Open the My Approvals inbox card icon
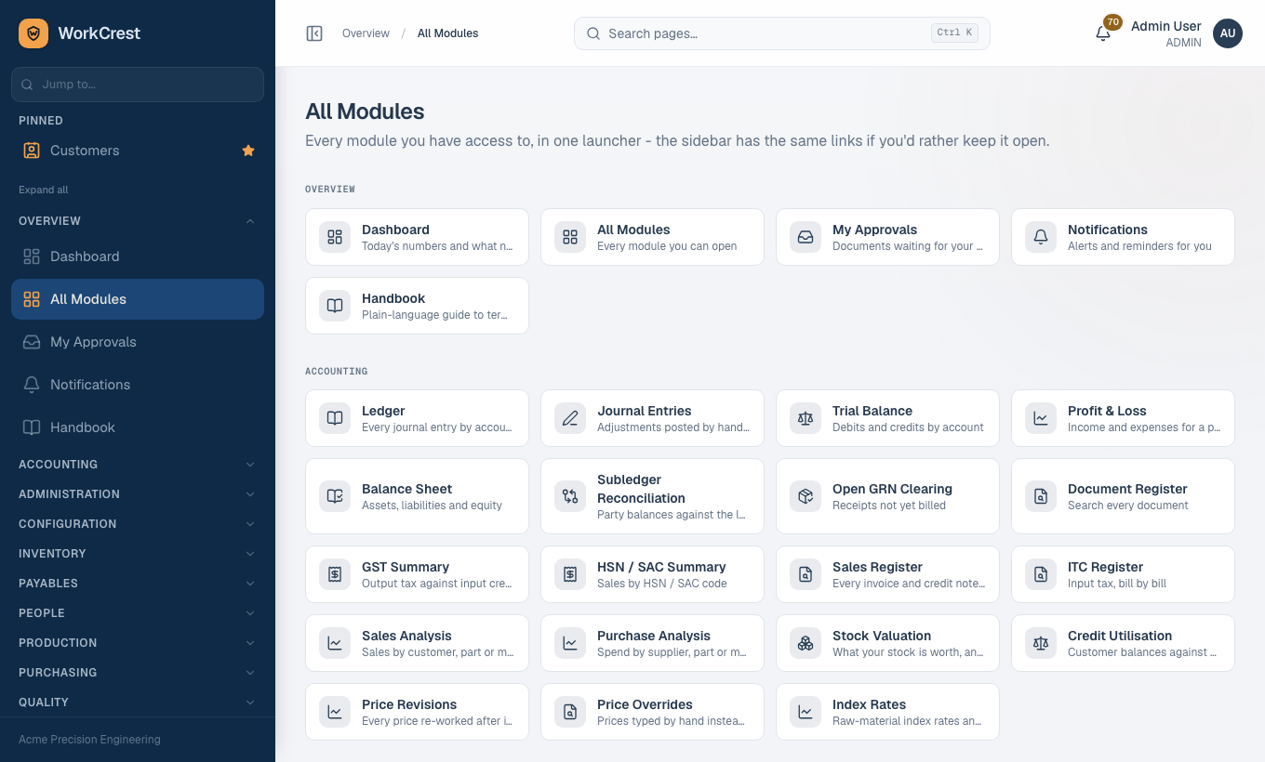Viewport: 1265px width, 762px height. click(806, 237)
